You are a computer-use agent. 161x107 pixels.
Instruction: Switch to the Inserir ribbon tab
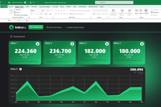(x=27, y=7)
